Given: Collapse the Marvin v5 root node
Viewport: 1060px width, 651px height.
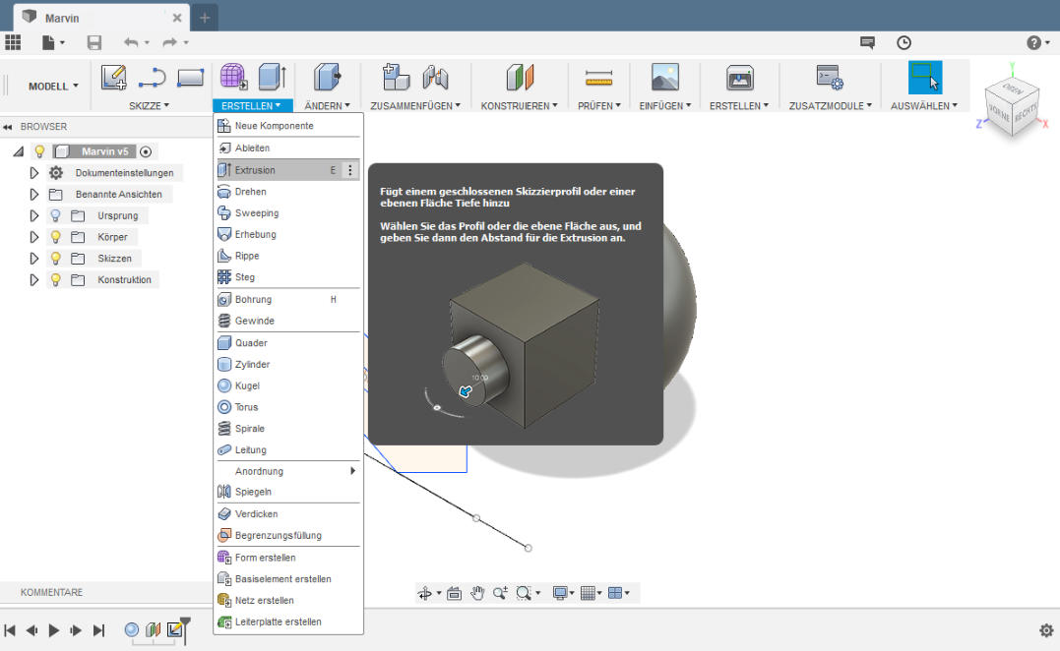Looking at the screenshot, I should point(19,152).
